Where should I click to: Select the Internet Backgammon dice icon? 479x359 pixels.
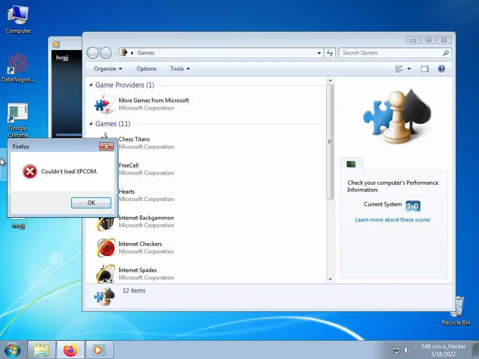[106, 223]
